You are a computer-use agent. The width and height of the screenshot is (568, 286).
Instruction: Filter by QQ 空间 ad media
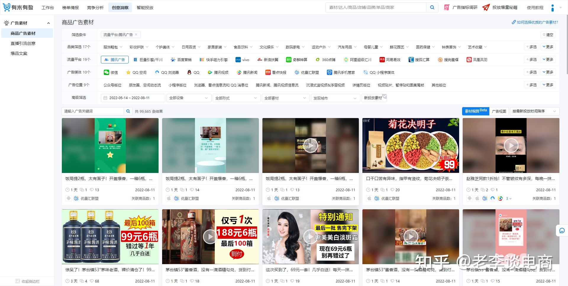136,72
